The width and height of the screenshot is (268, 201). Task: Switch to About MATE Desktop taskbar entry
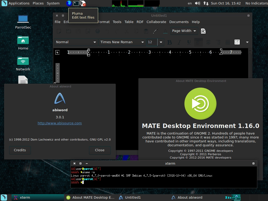pos(91,198)
